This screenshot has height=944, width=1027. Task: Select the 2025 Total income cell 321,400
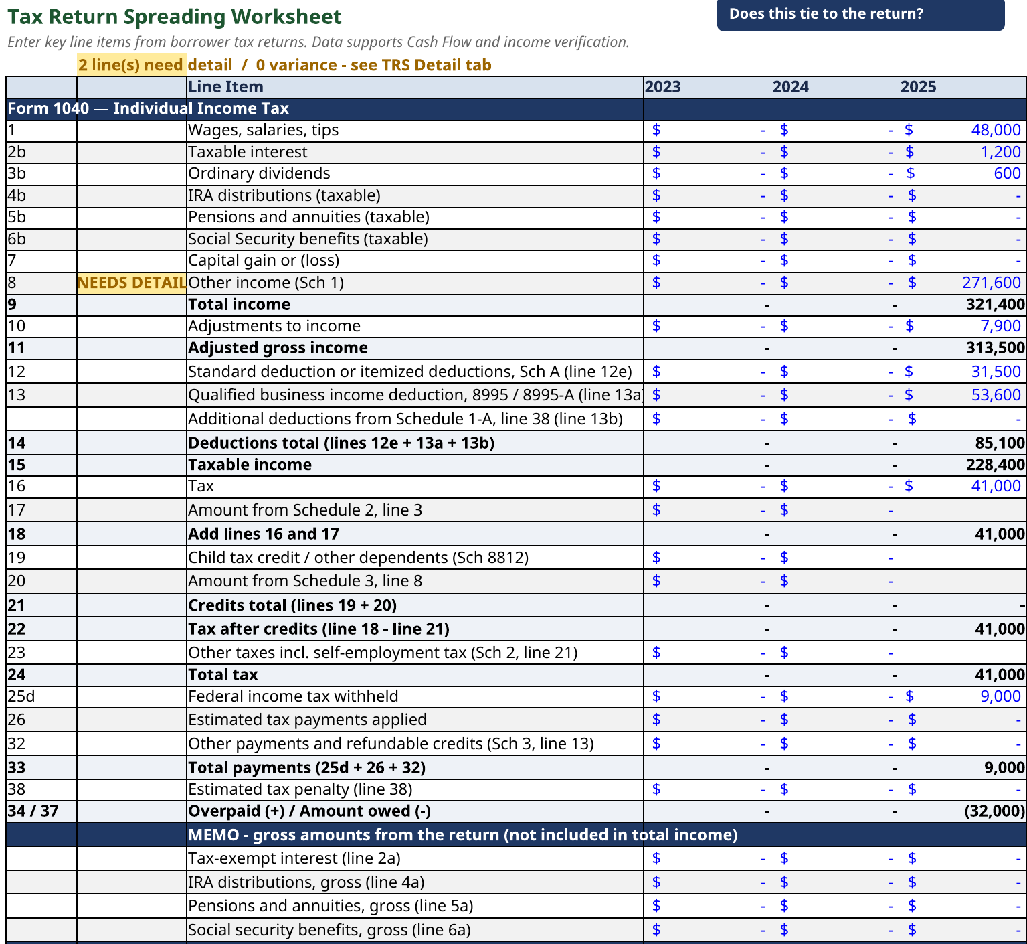(x=962, y=305)
